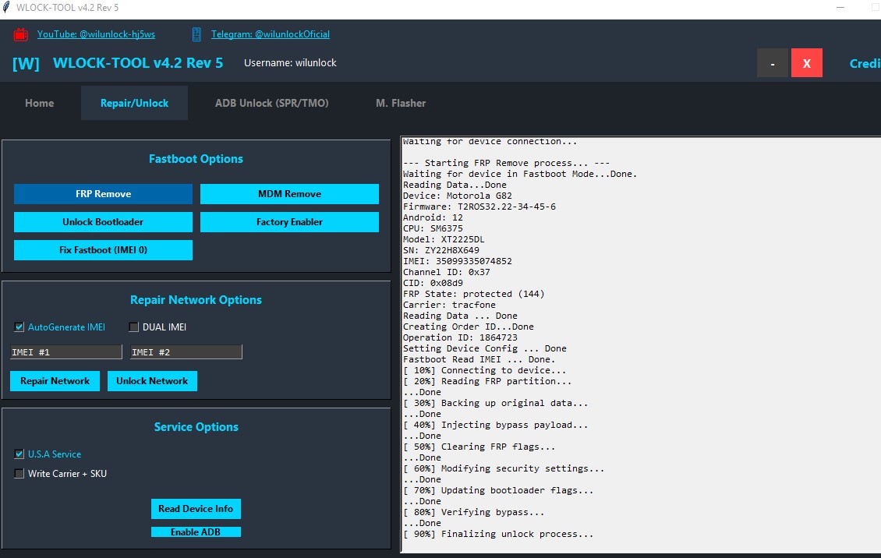
Task: Click log line Firmware: T2ROS32.22-34-45-6
Action: 479,207
